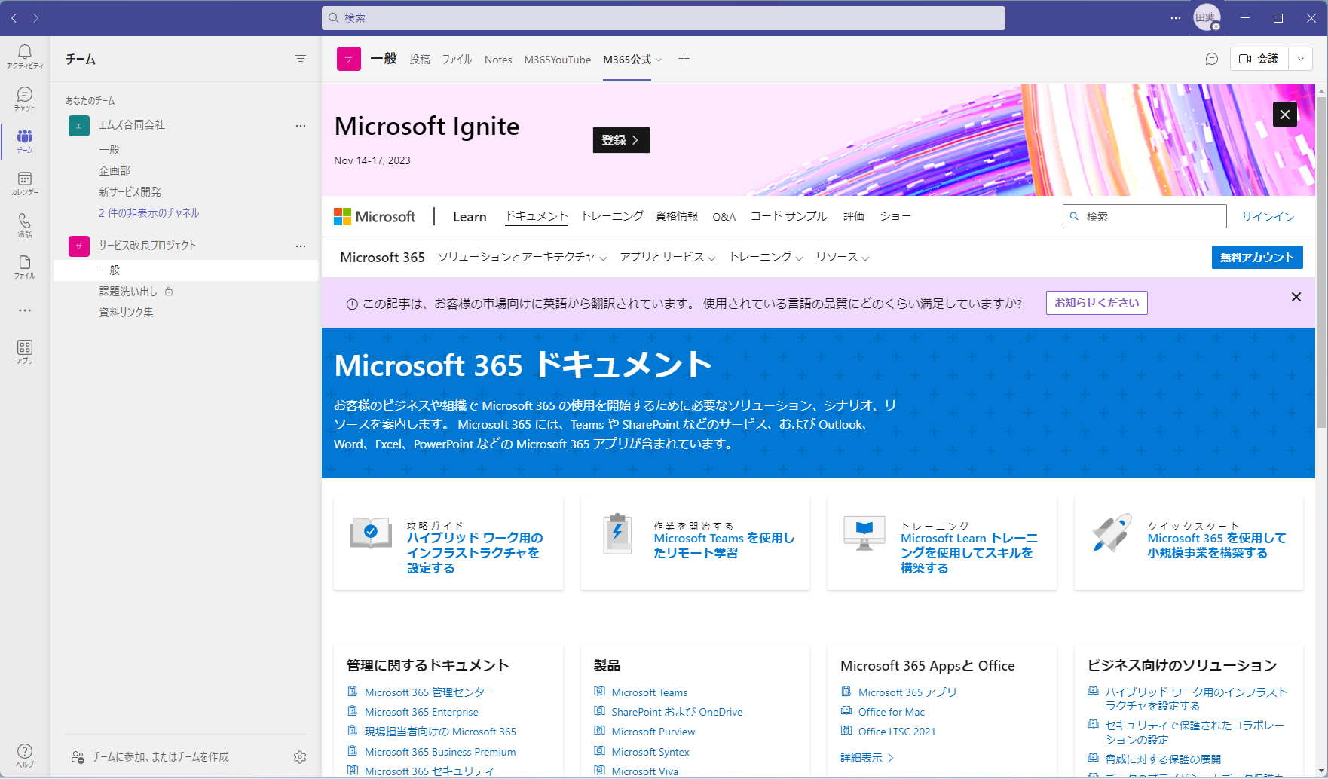
Task: Dismiss the translation feedback notice
Action: [x=1296, y=297]
